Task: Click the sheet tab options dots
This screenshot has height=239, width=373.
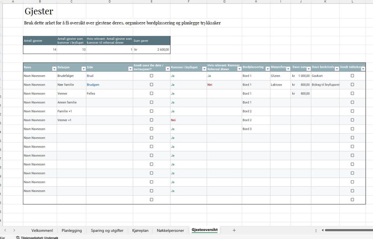Action: click(316, 230)
